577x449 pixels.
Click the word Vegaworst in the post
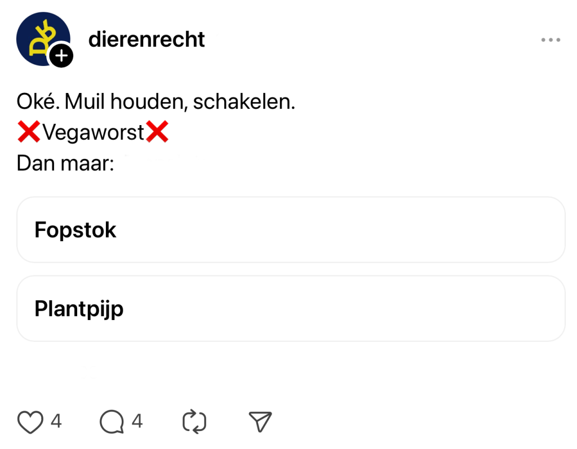94,134
